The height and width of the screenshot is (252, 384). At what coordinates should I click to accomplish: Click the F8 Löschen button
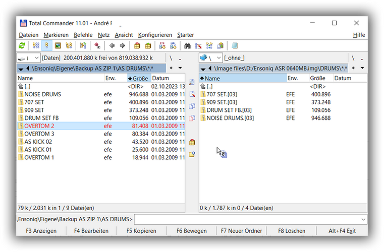click(292, 231)
